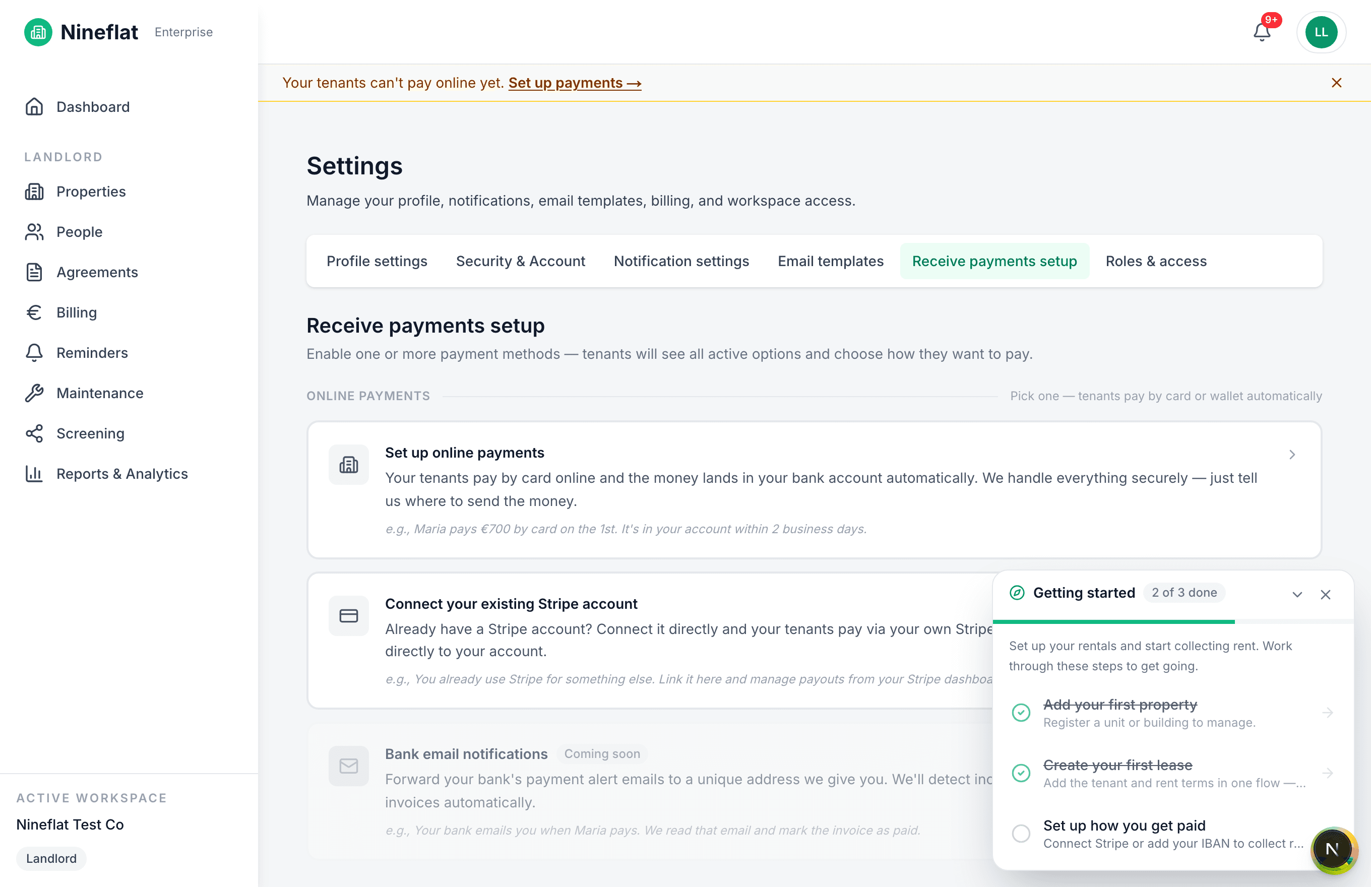Click the Getting started progress bar
1371x887 pixels.
click(1173, 621)
